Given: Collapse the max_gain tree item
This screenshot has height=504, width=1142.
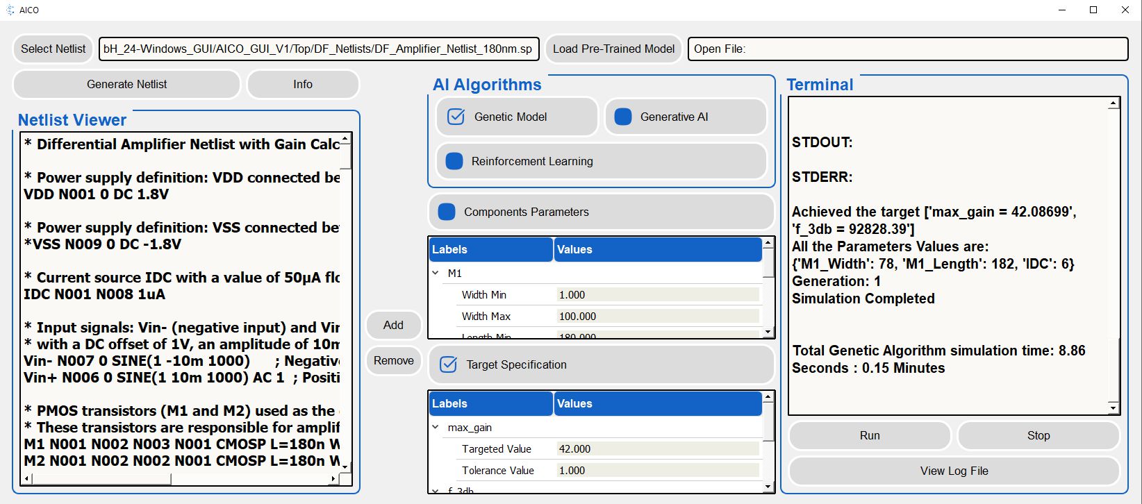Looking at the screenshot, I should (436, 428).
